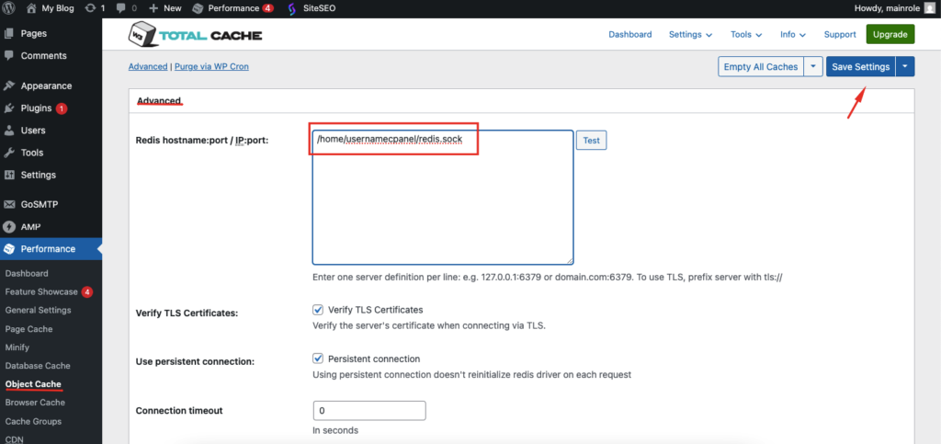Screen dimensions: 941x444
Task: Click the Save Settings button
Action: click(x=860, y=66)
